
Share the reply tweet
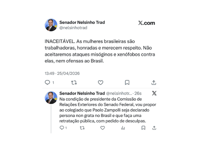coord(154,128)
